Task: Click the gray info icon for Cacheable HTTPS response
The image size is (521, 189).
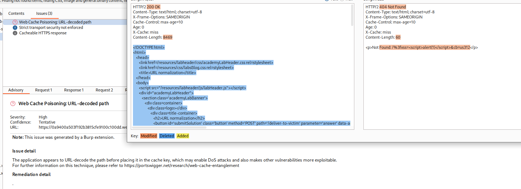Action: point(15,33)
